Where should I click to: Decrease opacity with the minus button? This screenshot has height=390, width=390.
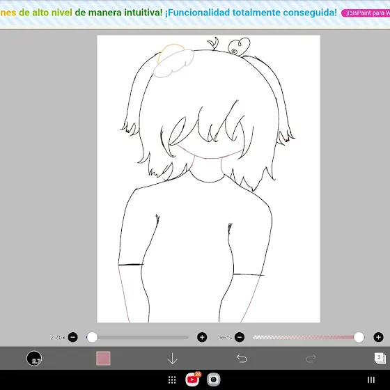click(240, 337)
